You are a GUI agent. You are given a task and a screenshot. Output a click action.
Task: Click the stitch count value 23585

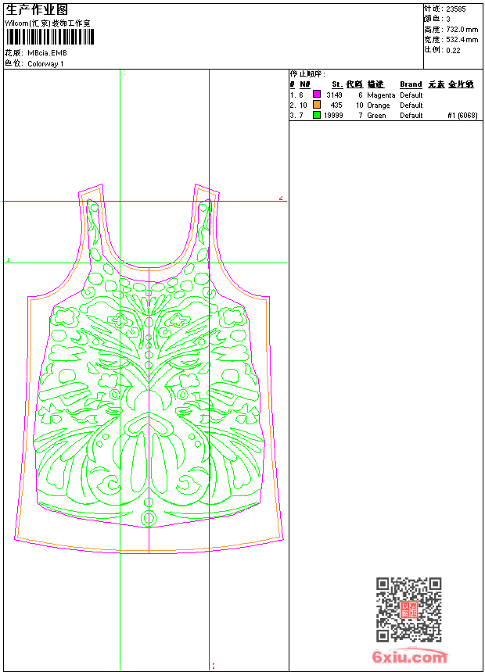[x=456, y=9]
